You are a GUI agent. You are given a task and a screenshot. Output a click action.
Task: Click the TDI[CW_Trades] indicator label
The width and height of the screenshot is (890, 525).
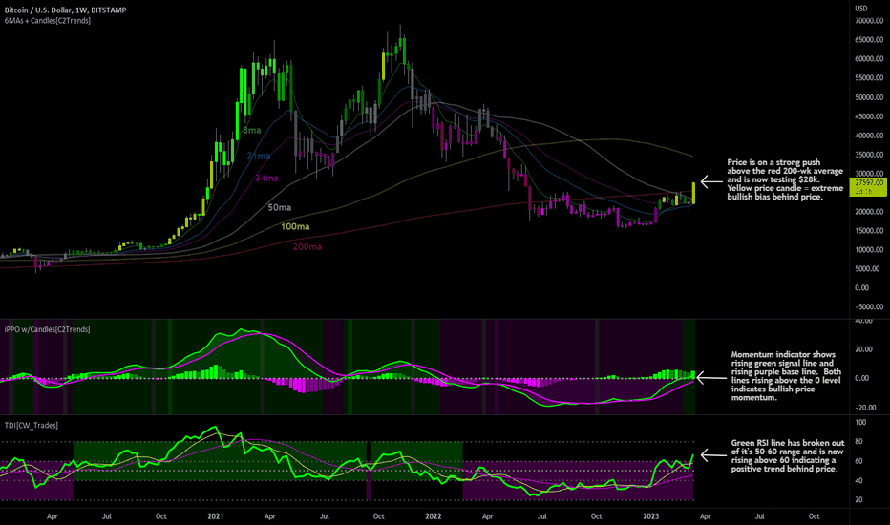tap(32, 425)
